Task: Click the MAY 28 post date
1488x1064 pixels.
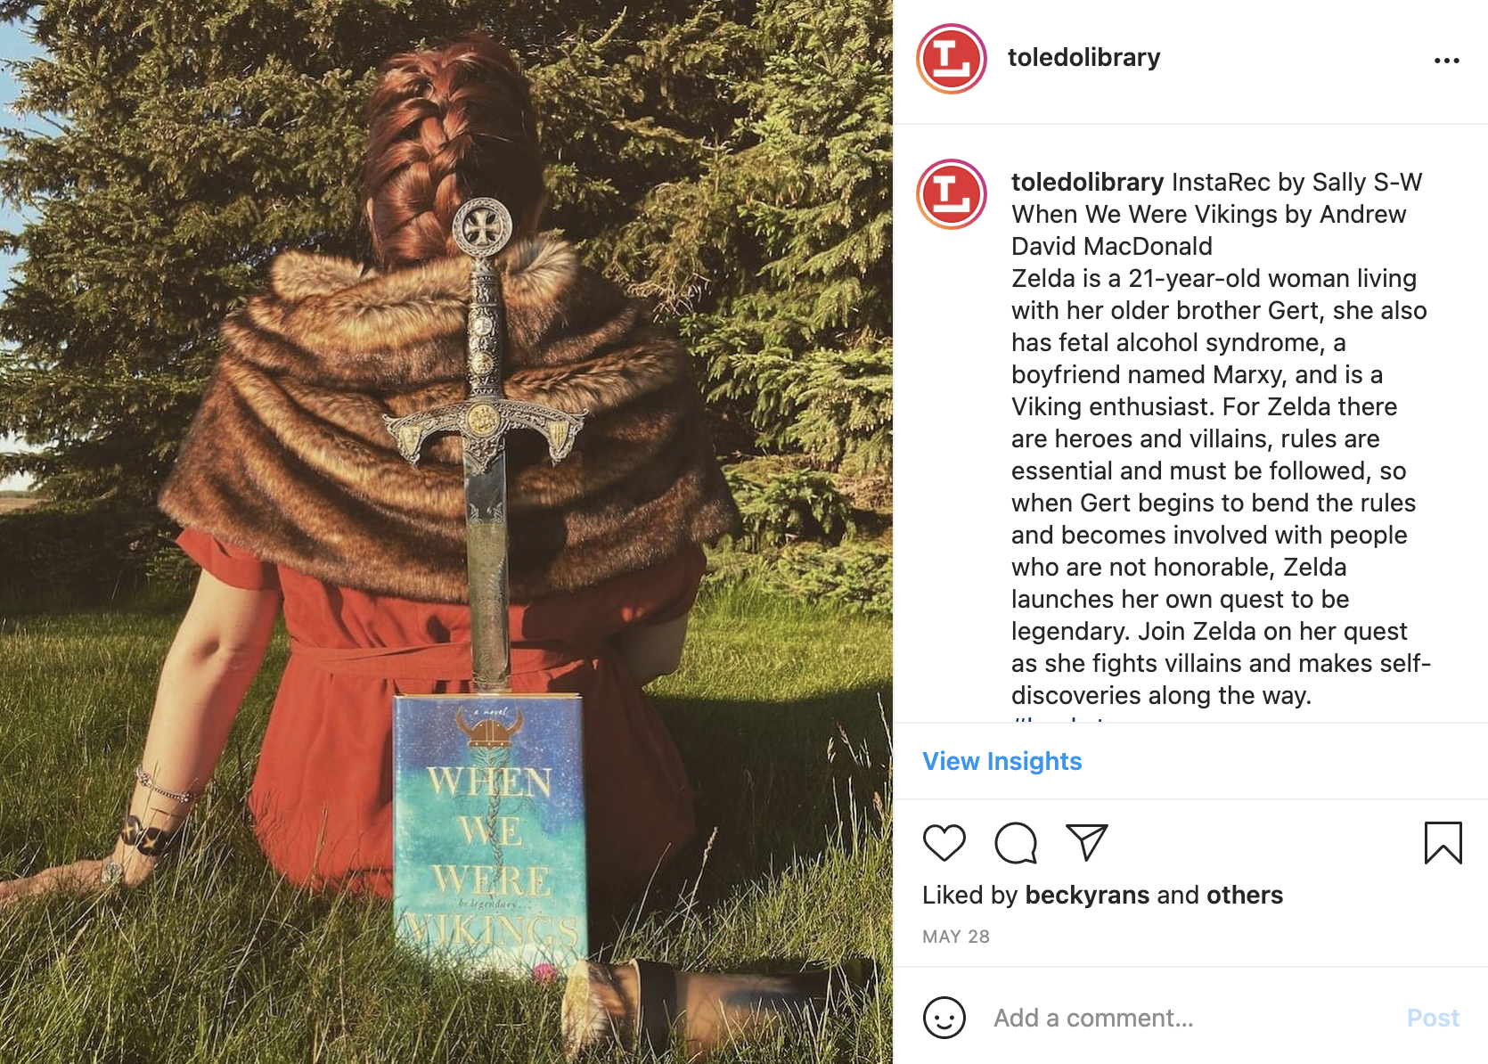Action: 955,937
